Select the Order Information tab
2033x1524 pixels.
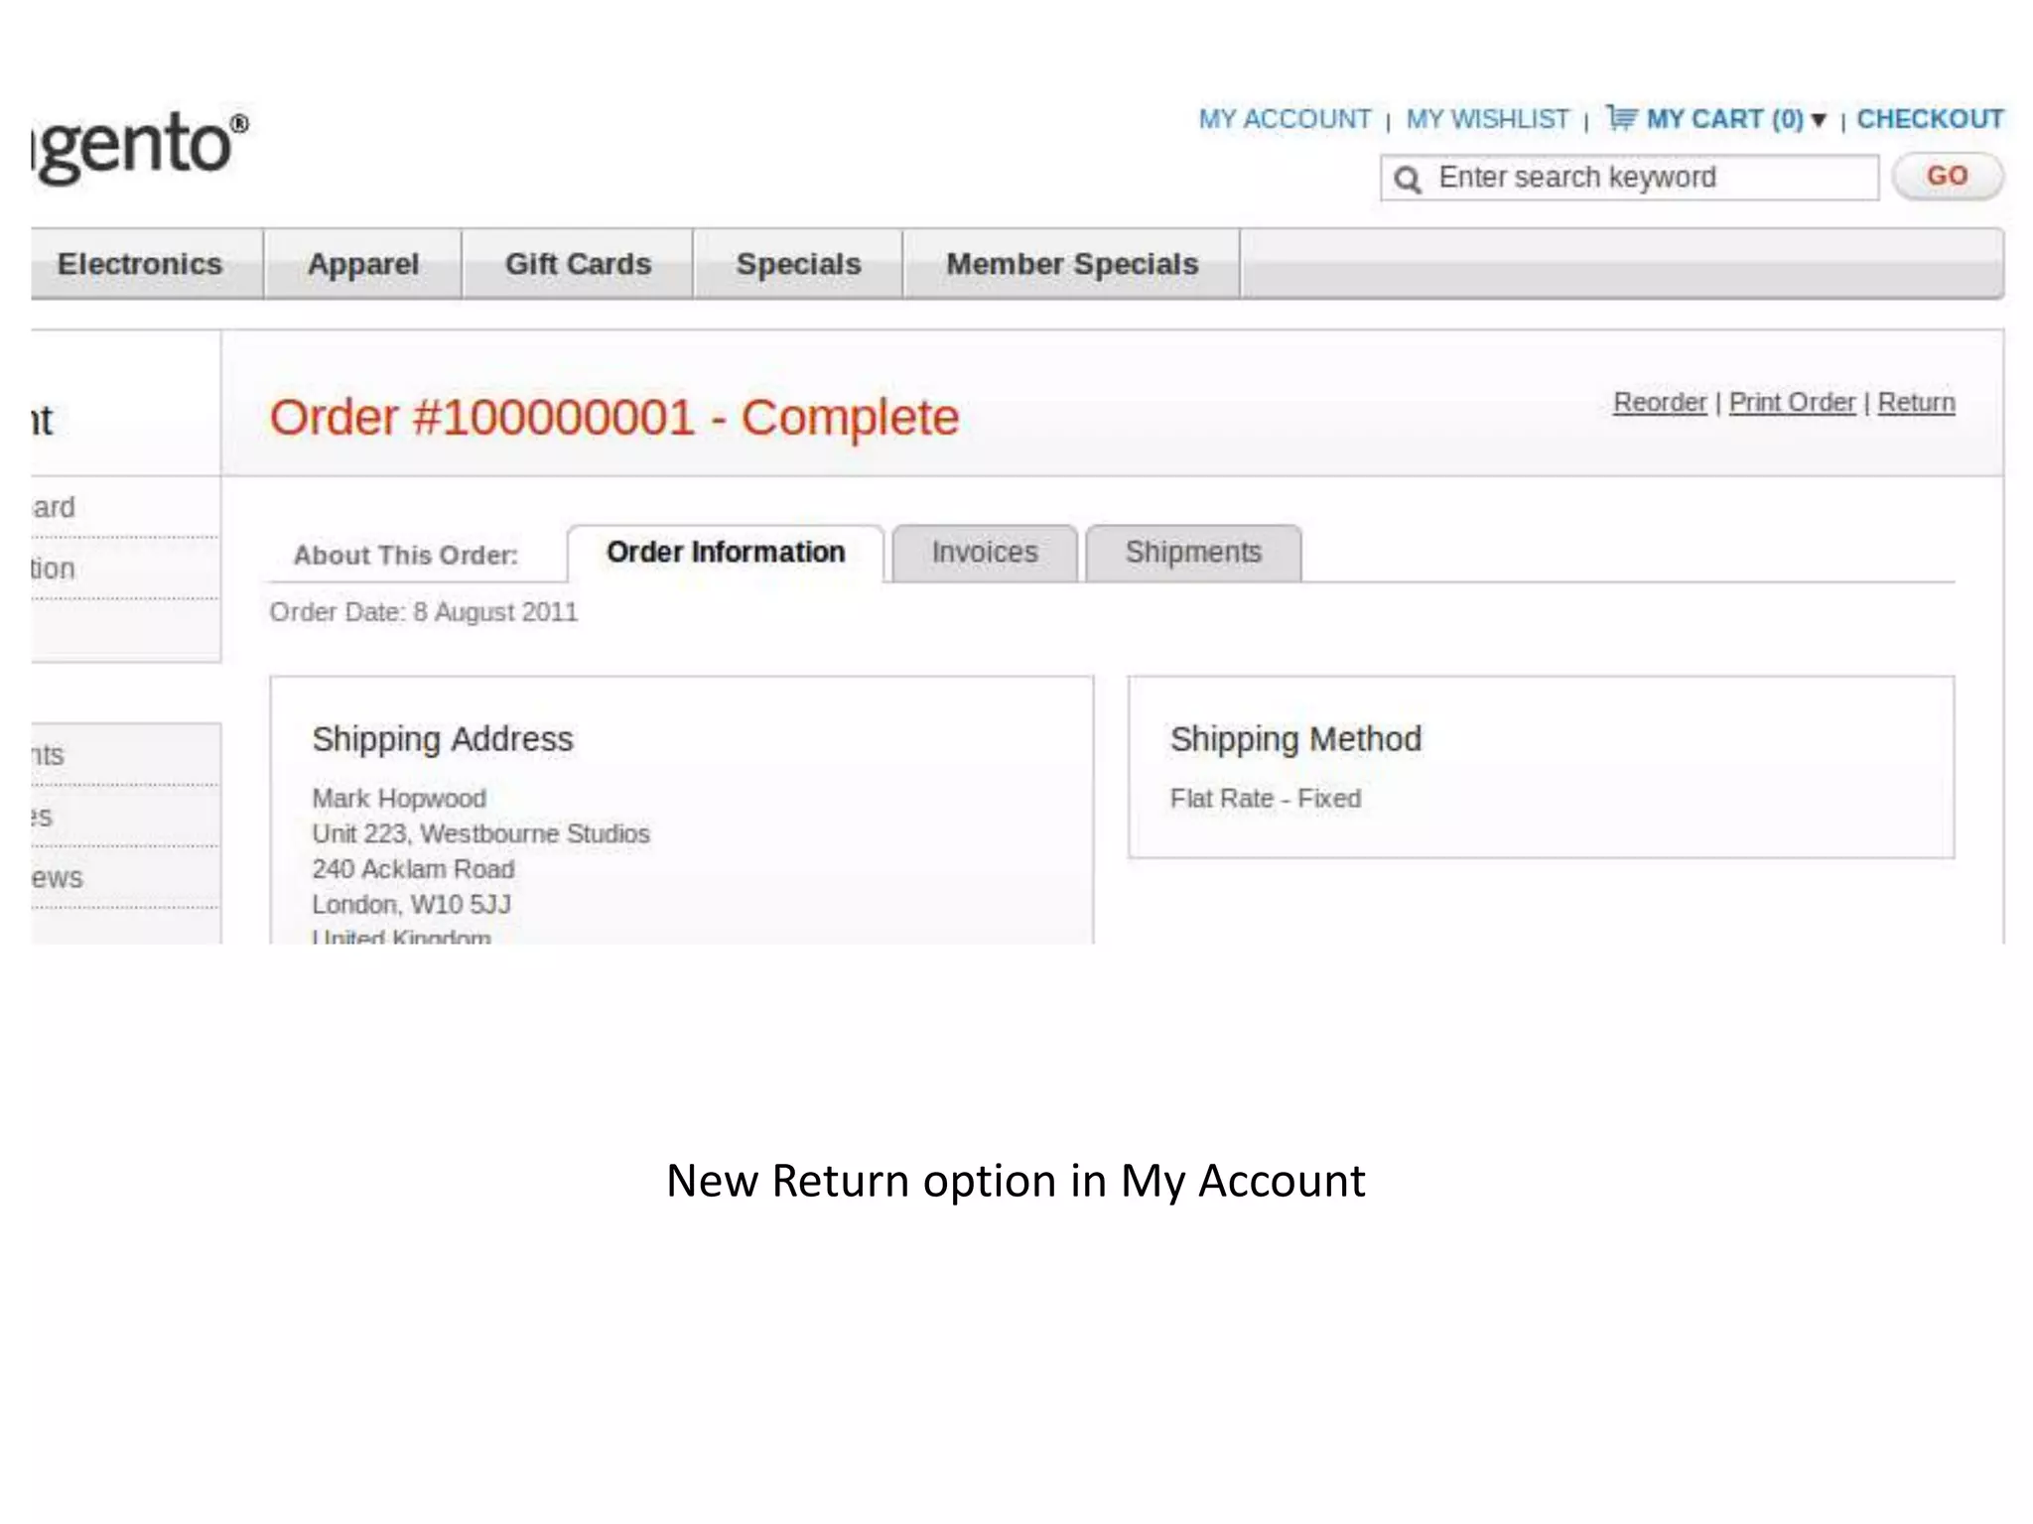click(x=726, y=553)
